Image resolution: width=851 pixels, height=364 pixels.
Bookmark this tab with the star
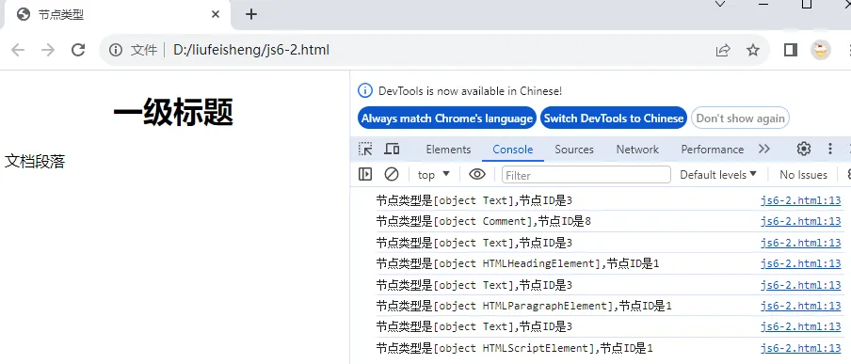tap(753, 51)
